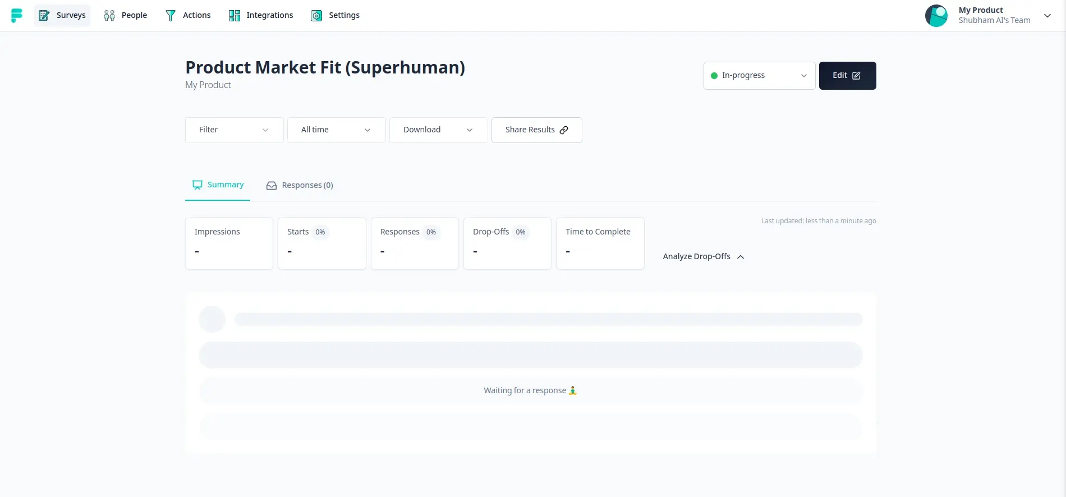Open the In-progress status dropdown
The height and width of the screenshot is (497, 1066).
(x=759, y=76)
